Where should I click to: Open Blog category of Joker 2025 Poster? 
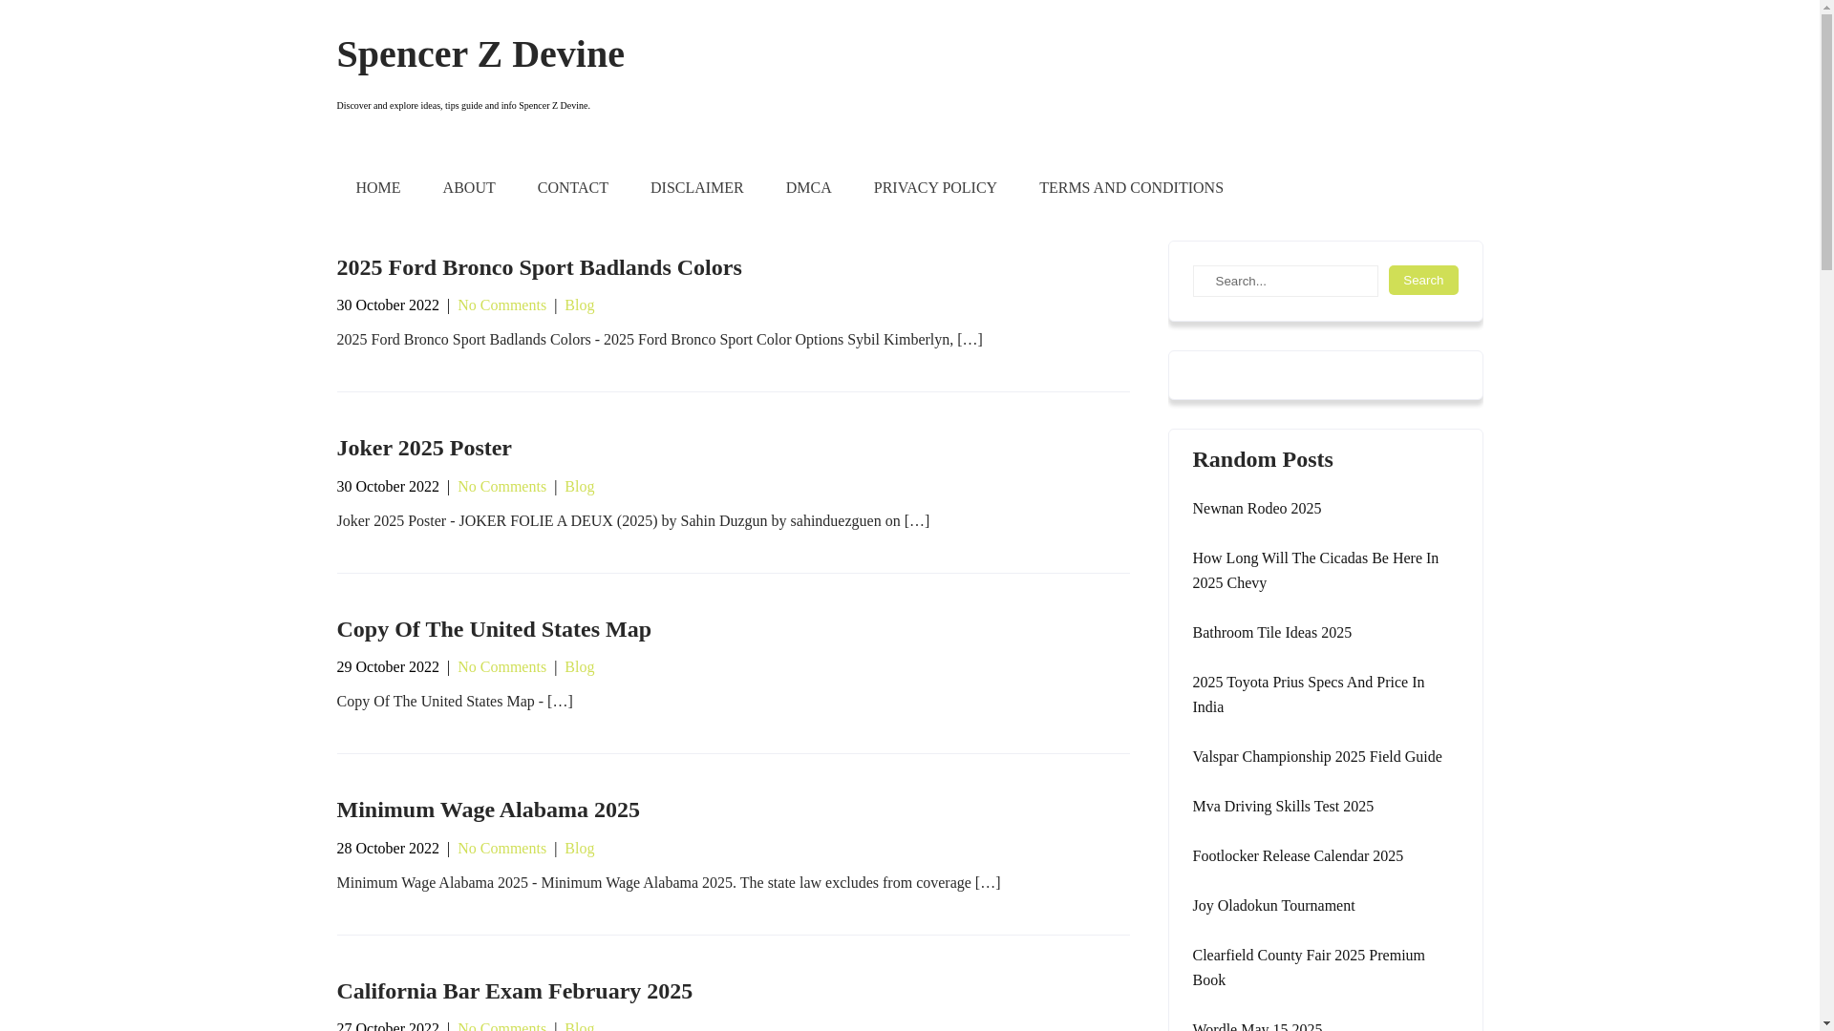tap(579, 487)
